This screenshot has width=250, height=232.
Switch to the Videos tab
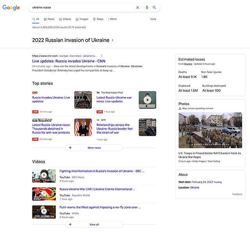click(65, 19)
